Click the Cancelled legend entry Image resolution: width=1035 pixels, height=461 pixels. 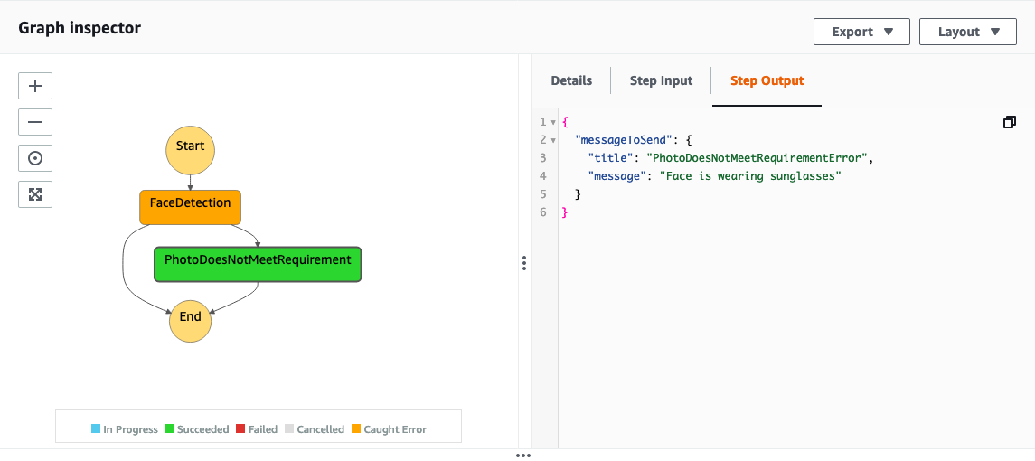[x=315, y=429]
